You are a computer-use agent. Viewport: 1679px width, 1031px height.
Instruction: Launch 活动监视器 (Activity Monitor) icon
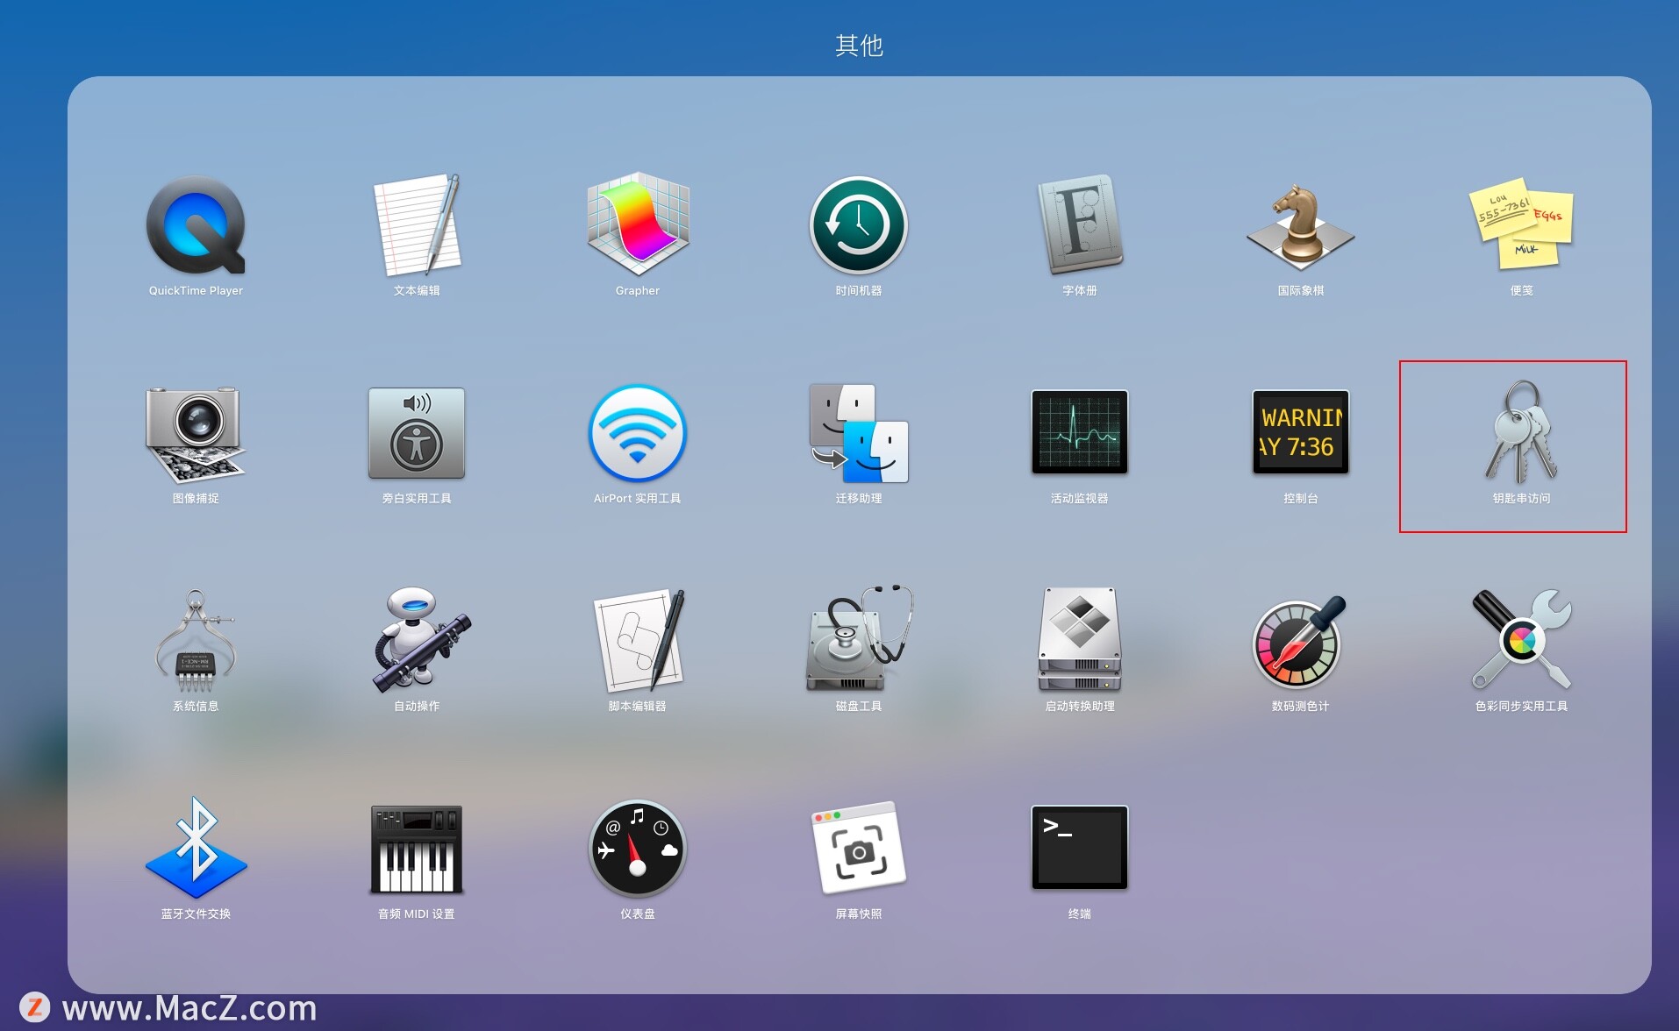tap(1080, 432)
